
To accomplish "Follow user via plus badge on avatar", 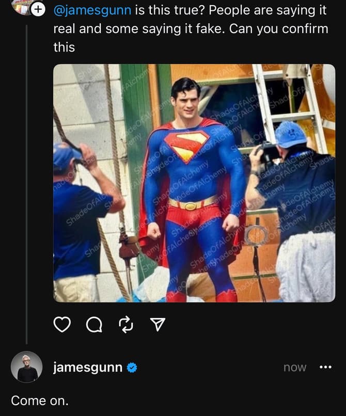I will tap(38, 9).
